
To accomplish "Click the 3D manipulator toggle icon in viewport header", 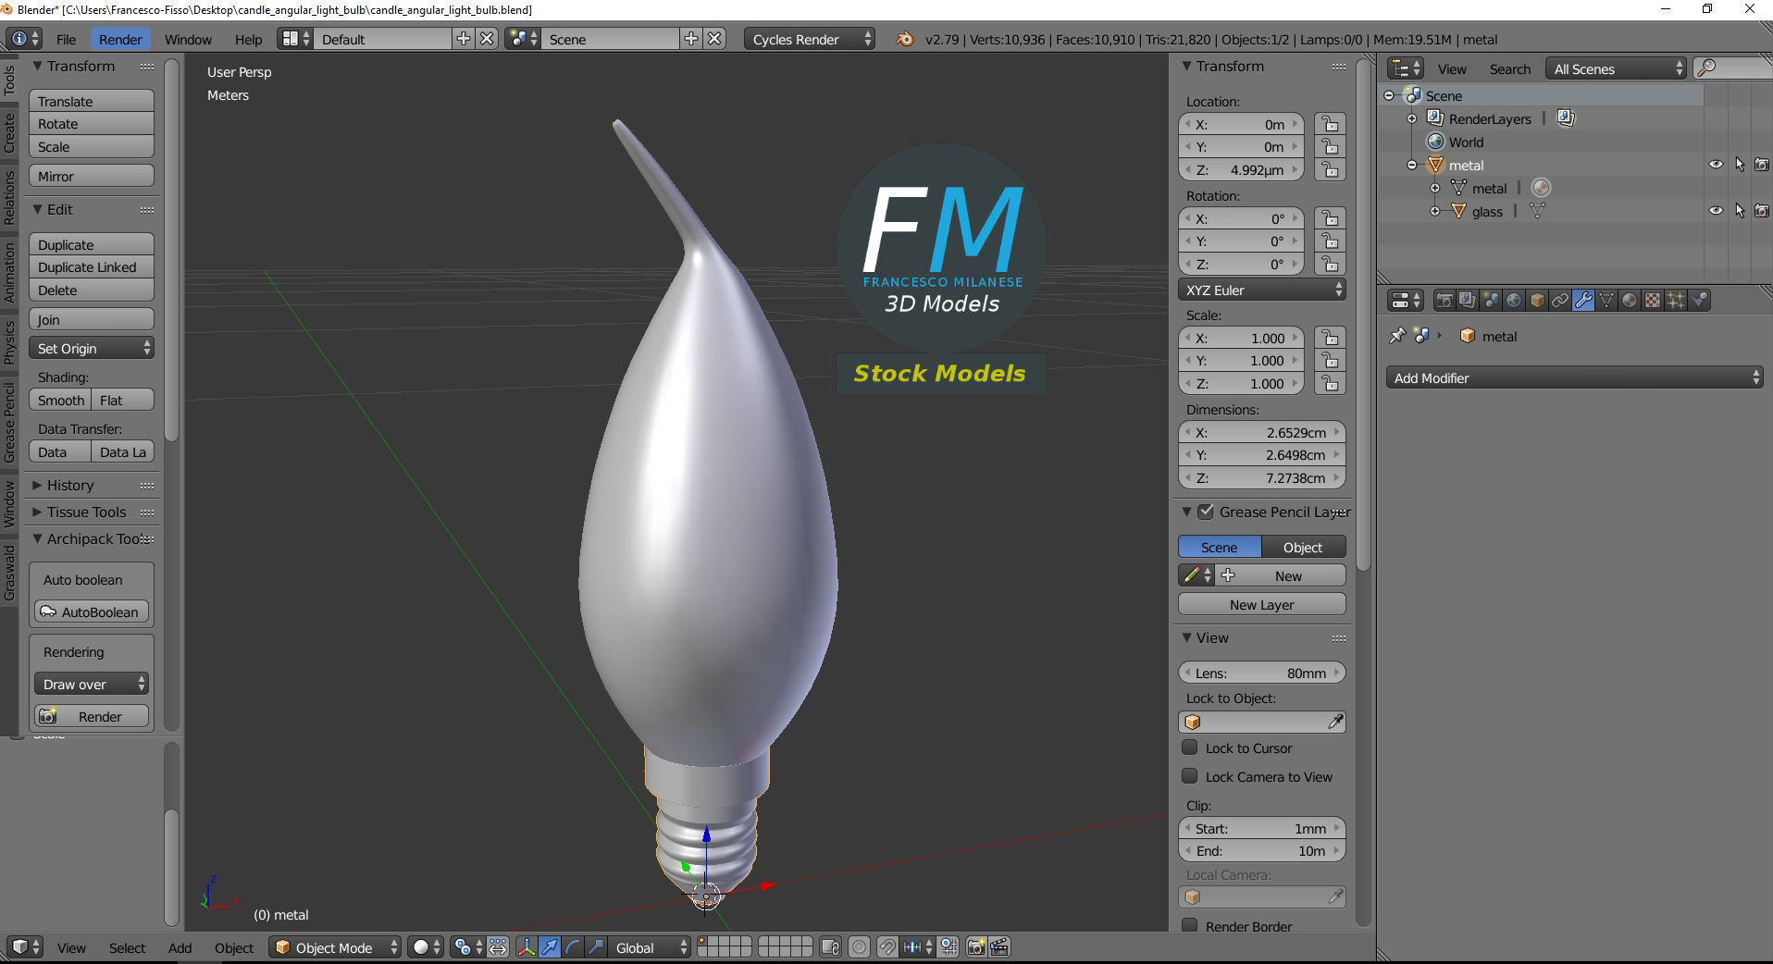I will pyautogui.click(x=526, y=947).
